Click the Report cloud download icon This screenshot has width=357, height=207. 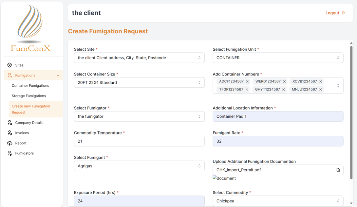9,143
